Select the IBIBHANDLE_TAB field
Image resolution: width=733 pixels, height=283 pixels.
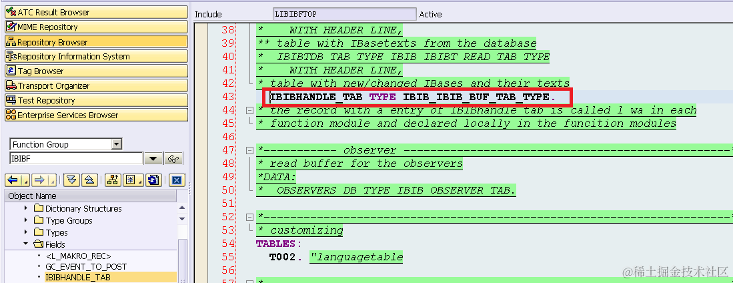(x=77, y=278)
